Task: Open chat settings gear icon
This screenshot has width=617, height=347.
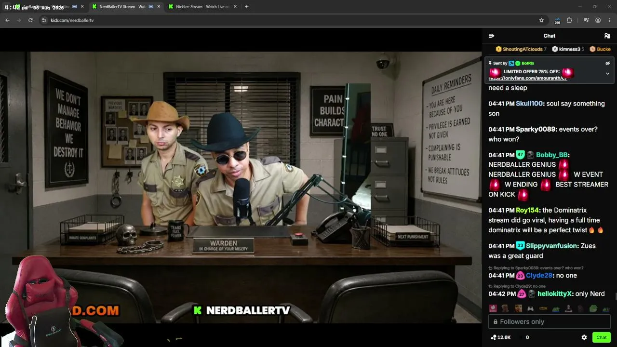Action: pos(584,337)
